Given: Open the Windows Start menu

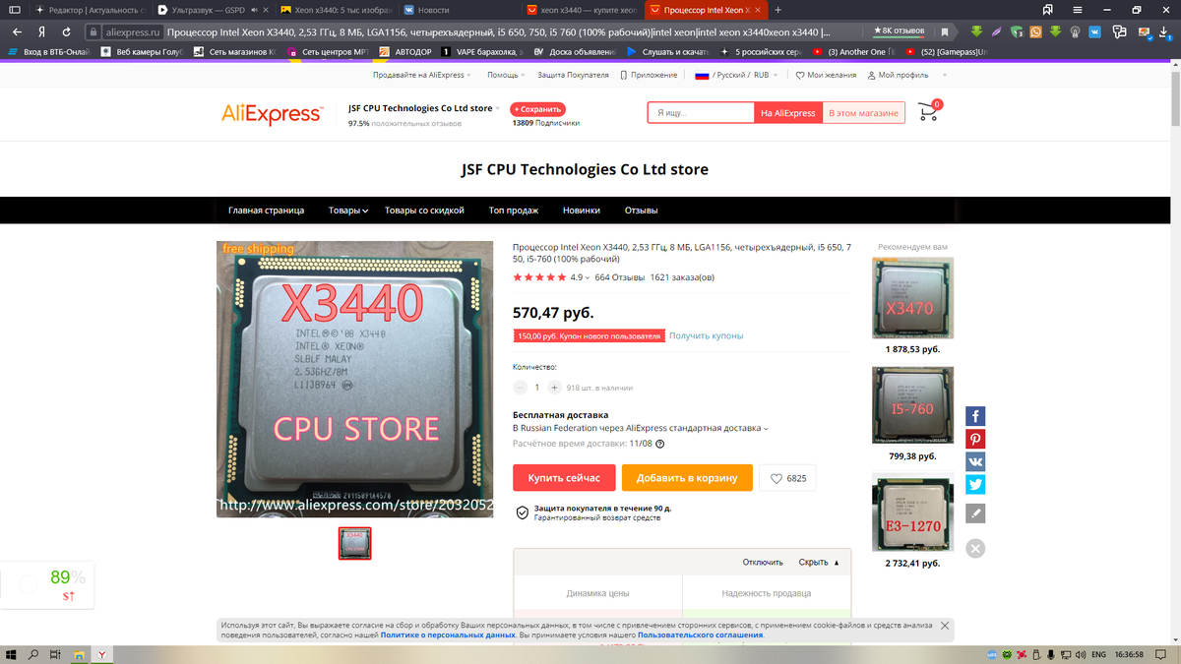Looking at the screenshot, I should click(x=12, y=654).
